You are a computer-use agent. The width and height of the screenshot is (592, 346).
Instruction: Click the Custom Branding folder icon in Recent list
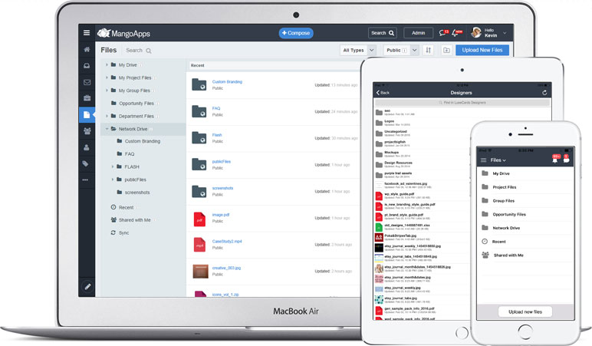[199, 84]
